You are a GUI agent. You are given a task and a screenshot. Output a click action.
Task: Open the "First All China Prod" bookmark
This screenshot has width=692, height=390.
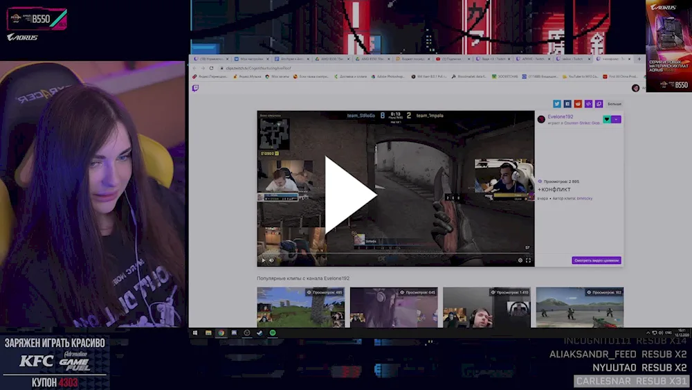click(x=620, y=76)
